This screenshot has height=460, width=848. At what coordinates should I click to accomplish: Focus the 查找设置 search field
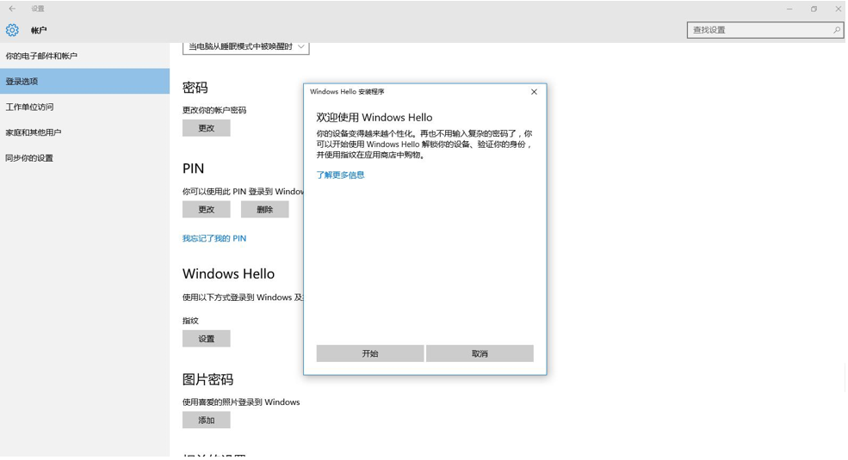pyautogui.click(x=758, y=30)
